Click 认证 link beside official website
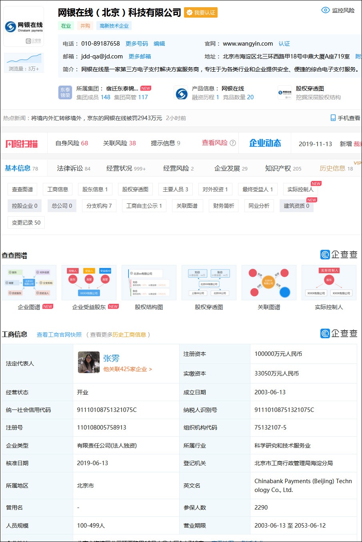The image size is (362, 542). click(284, 44)
